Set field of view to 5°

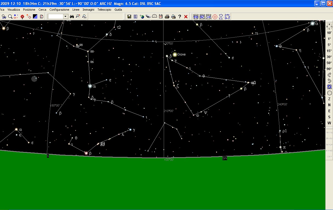click(x=329, y=45)
